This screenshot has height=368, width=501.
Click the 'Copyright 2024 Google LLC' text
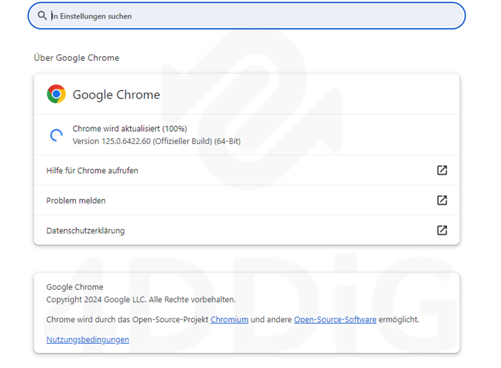tap(96, 299)
